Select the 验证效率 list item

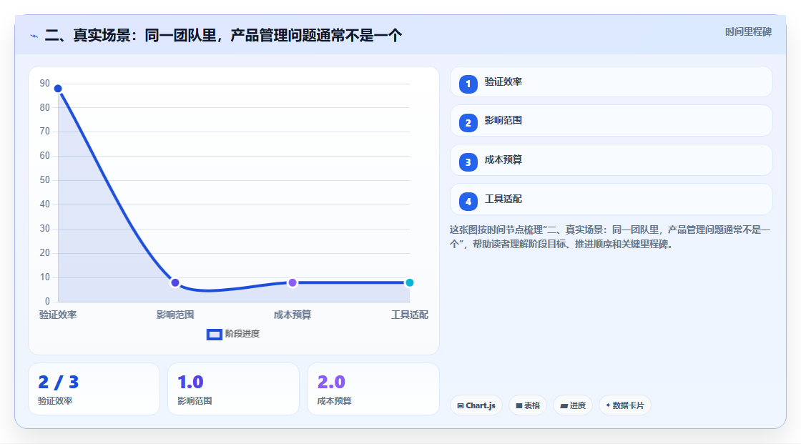[611, 82]
